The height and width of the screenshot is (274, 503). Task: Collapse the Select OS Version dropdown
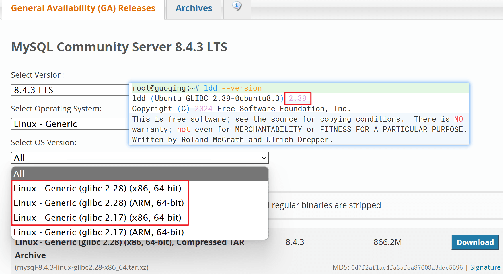(140, 158)
